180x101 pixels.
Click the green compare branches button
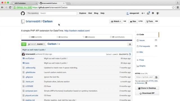24,44
